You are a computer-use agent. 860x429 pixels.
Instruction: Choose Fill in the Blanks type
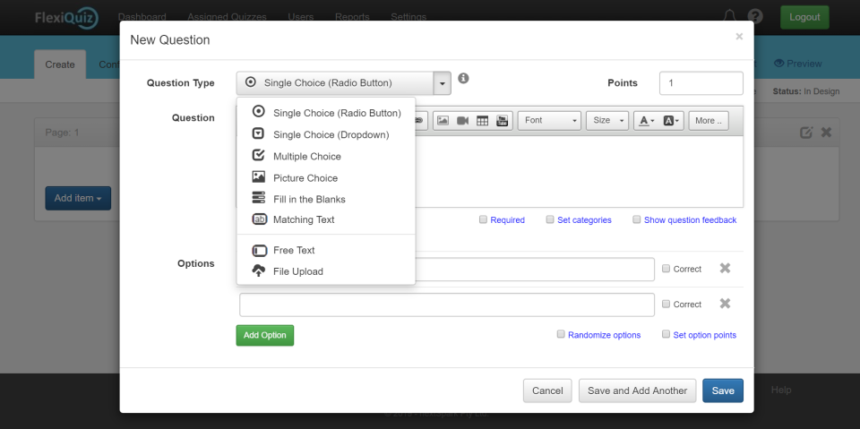point(309,199)
